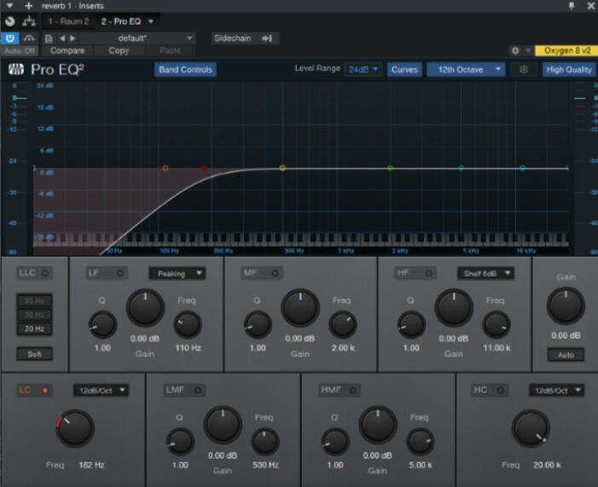Image resolution: width=598 pixels, height=487 pixels.
Task: Click the LC Freq knob at 182 Hz
Action: tap(75, 428)
